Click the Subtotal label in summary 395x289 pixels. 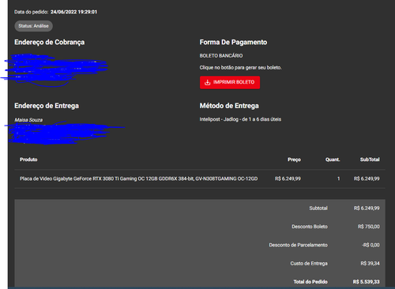pos(318,208)
